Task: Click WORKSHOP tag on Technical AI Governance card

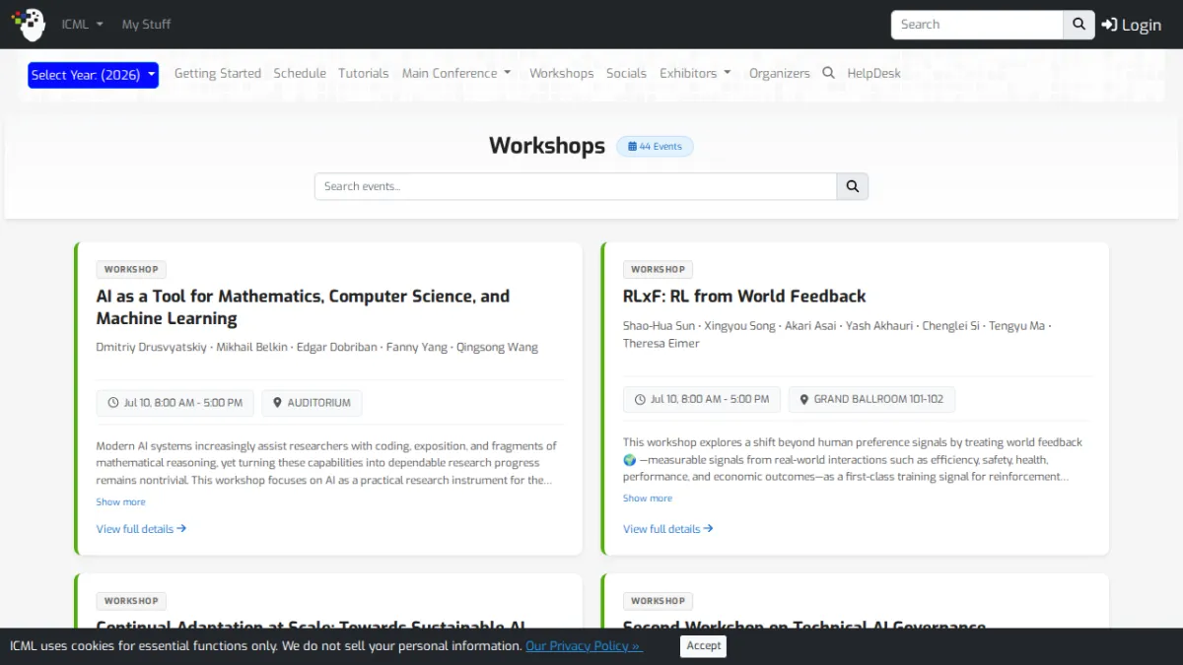Action: point(658,601)
